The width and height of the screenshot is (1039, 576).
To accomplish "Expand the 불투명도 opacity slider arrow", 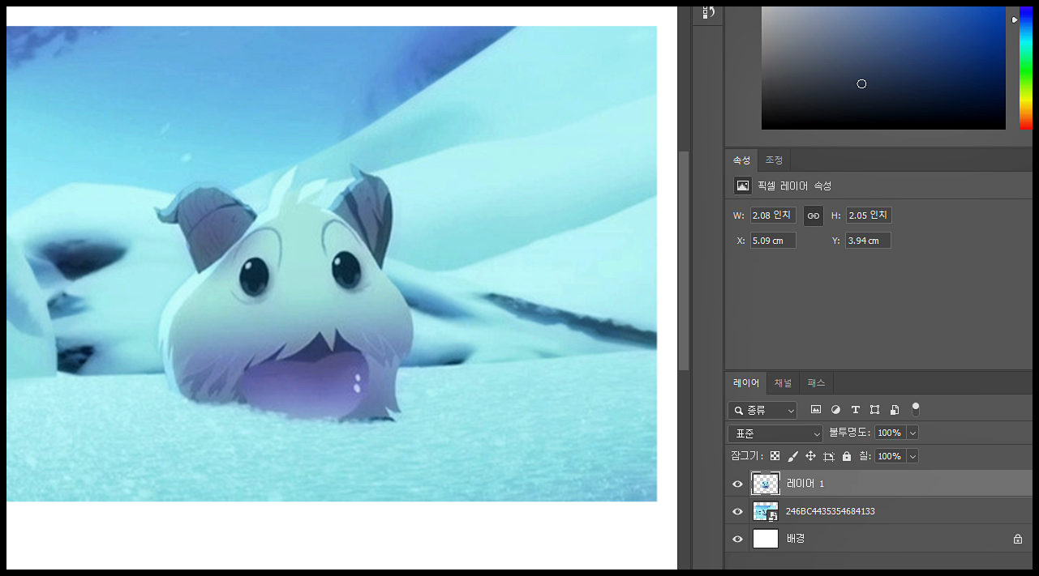I will pyautogui.click(x=912, y=433).
